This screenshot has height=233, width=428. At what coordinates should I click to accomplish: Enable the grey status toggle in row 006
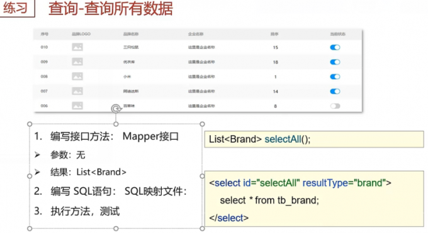click(335, 106)
